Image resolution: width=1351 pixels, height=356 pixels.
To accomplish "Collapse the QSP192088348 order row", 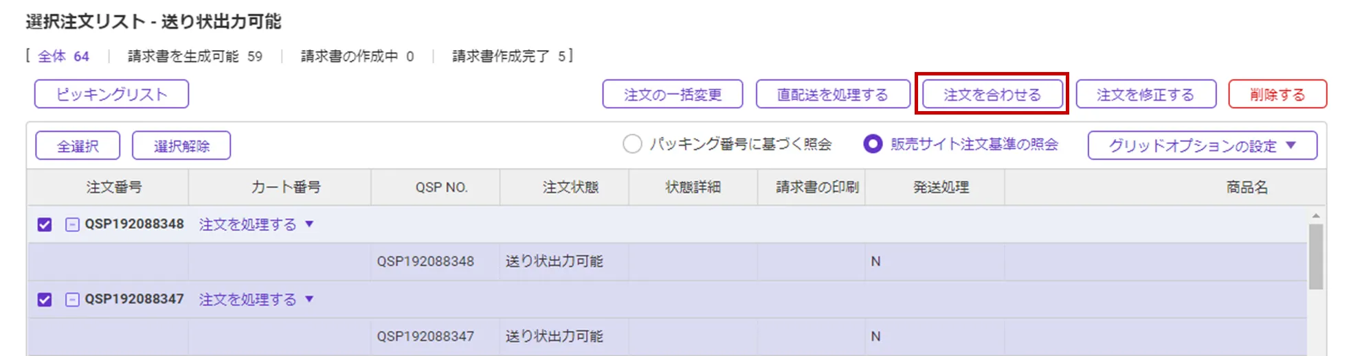I will coord(72,224).
